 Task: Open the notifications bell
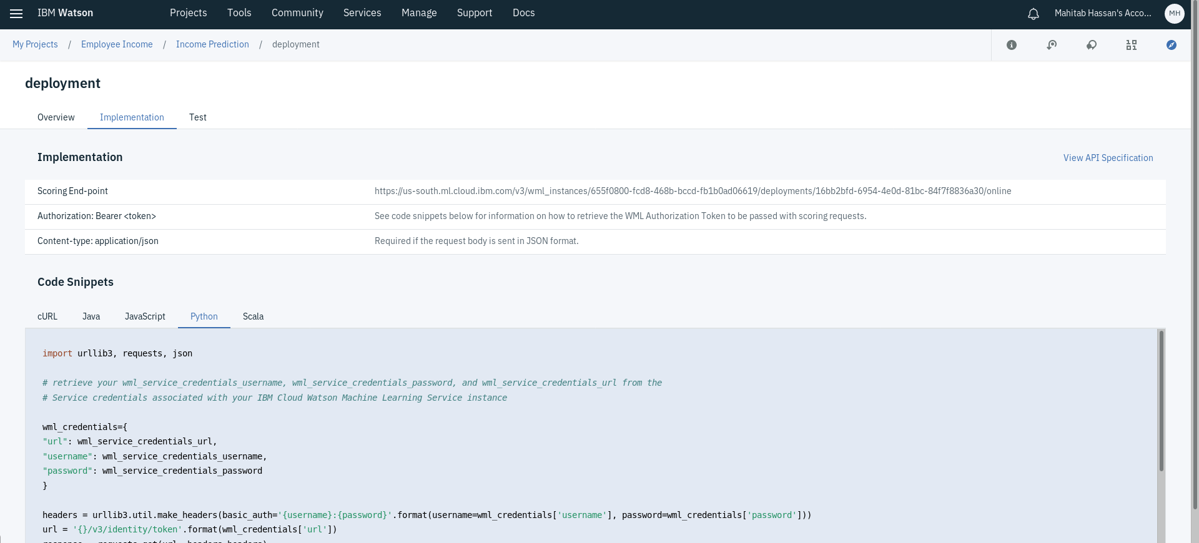click(x=1034, y=14)
